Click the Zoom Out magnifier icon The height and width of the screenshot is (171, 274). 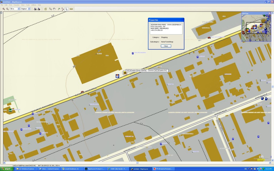click(7, 9)
